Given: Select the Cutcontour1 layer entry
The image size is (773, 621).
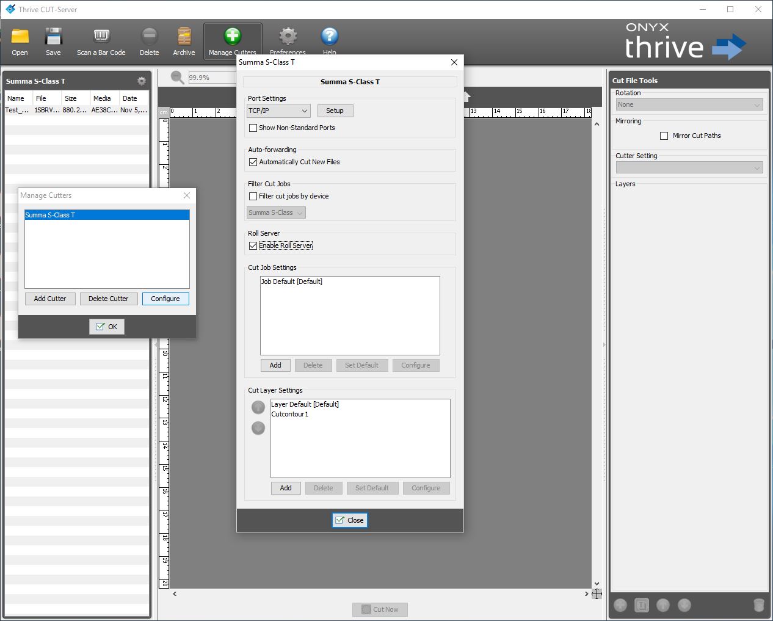Looking at the screenshot, I should (x=360, y=414).
